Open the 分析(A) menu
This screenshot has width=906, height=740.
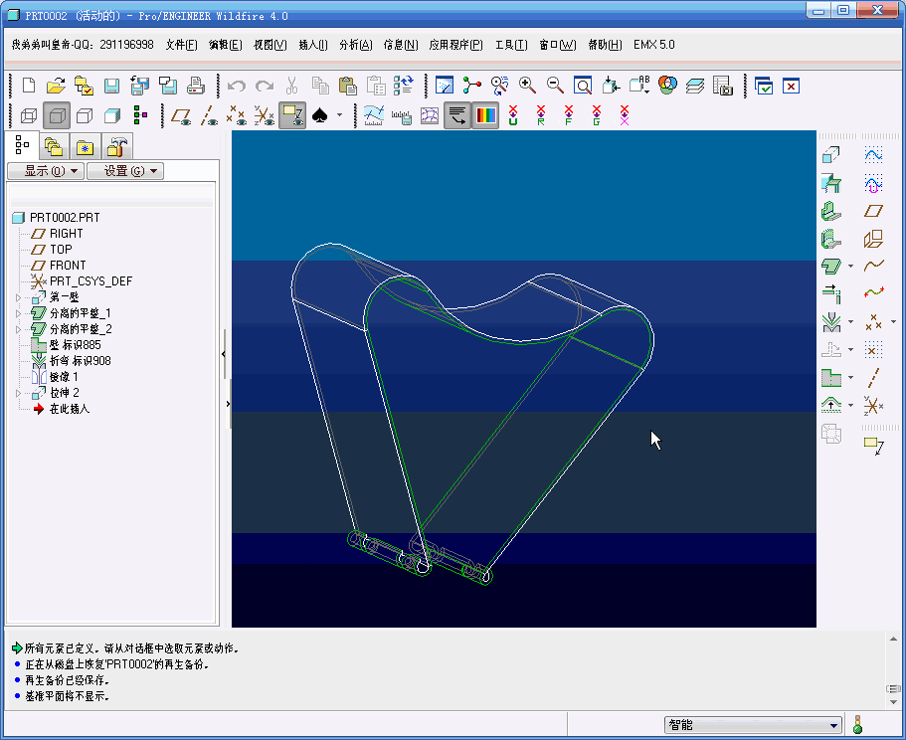355,45
